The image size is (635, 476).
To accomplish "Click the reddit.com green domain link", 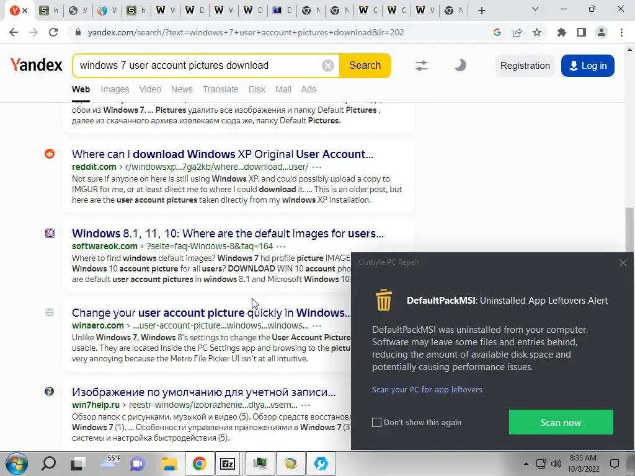I will pyautogui.click(x=94, y=167).
